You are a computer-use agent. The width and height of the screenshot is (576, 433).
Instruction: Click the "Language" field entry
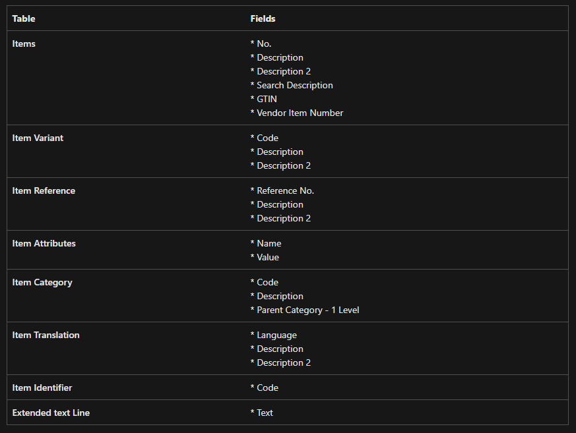[x=276, y=335]
